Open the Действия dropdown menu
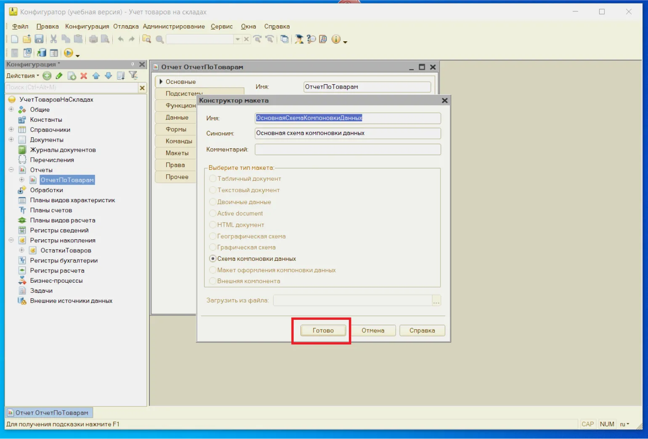Image resolution: width=648 pixels, height=439 pixels. click(23, 76)
